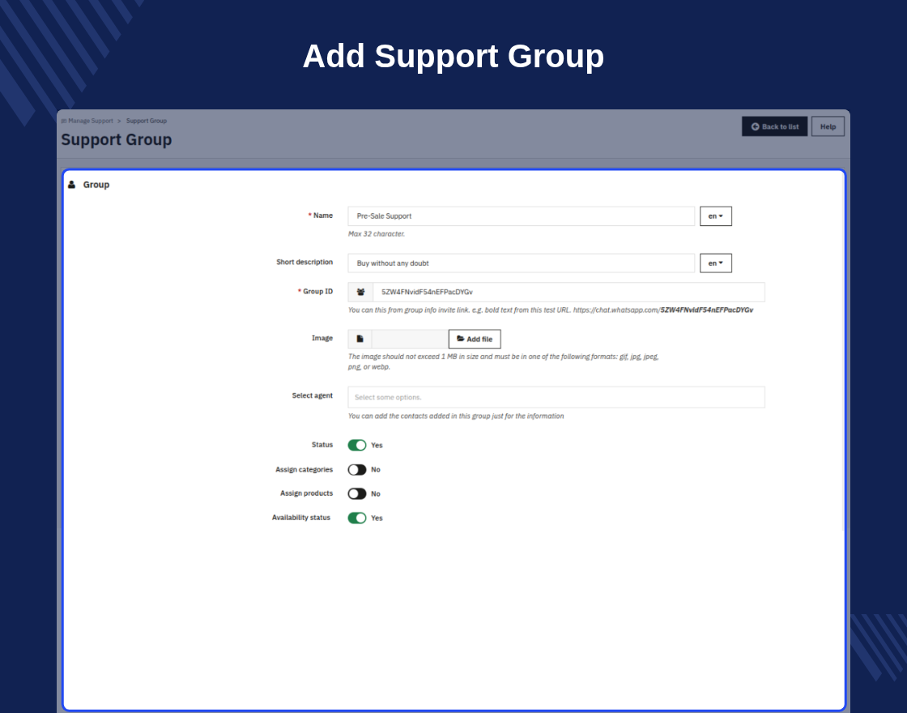The height and width of the screenshot is (713, 907).
Task: Click the image format requirements hint text
Action: (503, 361)
